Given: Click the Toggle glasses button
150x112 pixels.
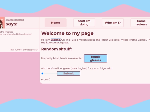Looking at the screenshot, I should tap(96, 58).
